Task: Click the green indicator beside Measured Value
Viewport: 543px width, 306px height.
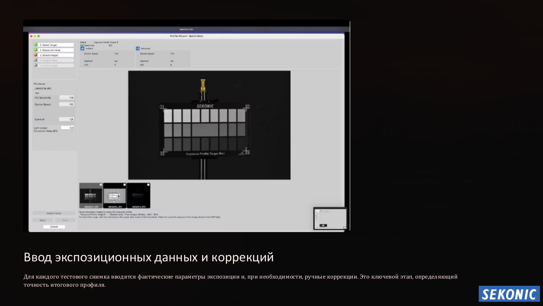Action: pos(36,50)
